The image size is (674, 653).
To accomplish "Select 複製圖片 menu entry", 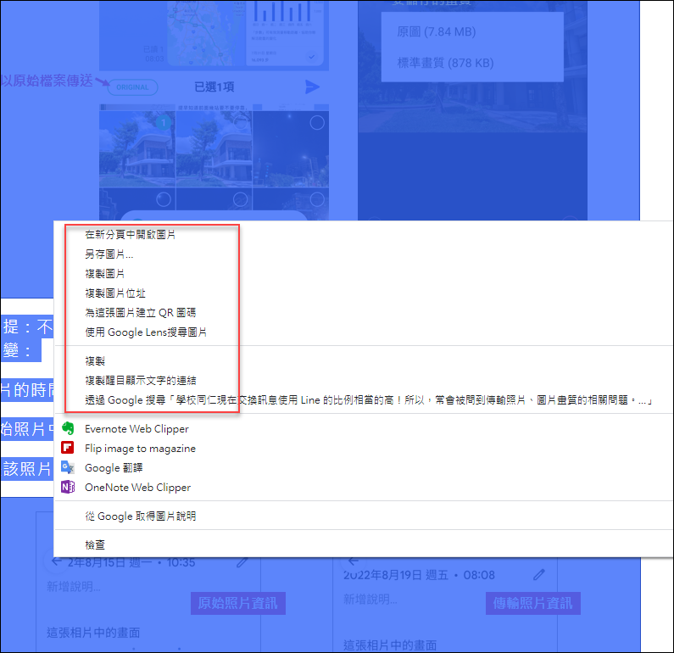I will point(104,274).
